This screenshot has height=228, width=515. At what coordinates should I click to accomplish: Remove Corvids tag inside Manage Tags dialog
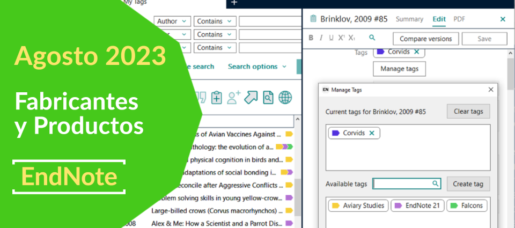tap(372, 133)
